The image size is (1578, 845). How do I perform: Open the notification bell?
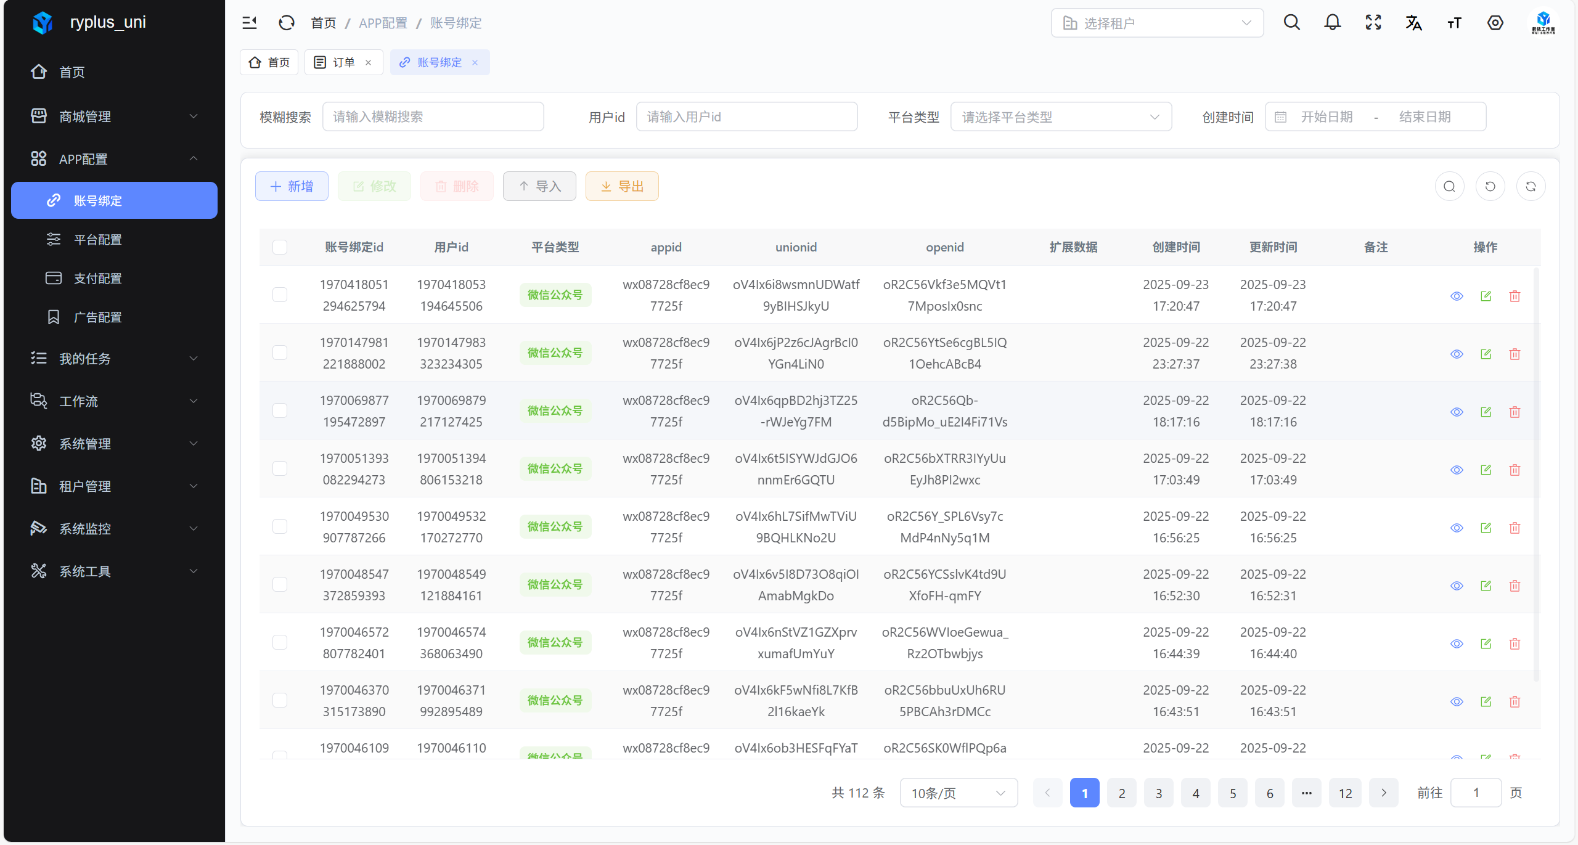click(x=1333, y=23)
